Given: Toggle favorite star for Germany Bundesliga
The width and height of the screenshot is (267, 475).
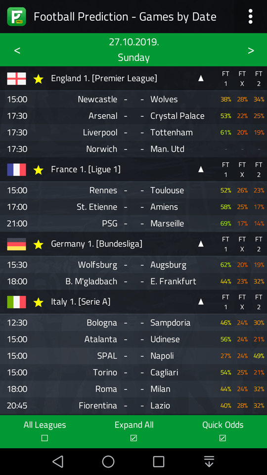Looking at the screenshot, I should (39, 244).
